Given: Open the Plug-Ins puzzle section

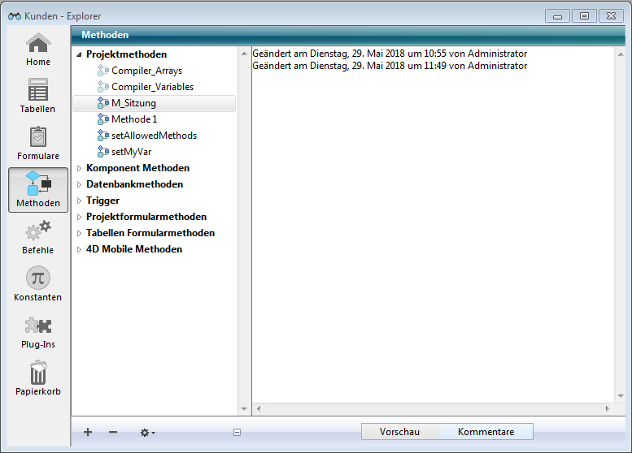Looking at the screenshot, I should coord(37,331).
